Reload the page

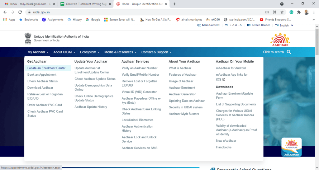pyautogui.click(x=20, y=12)
